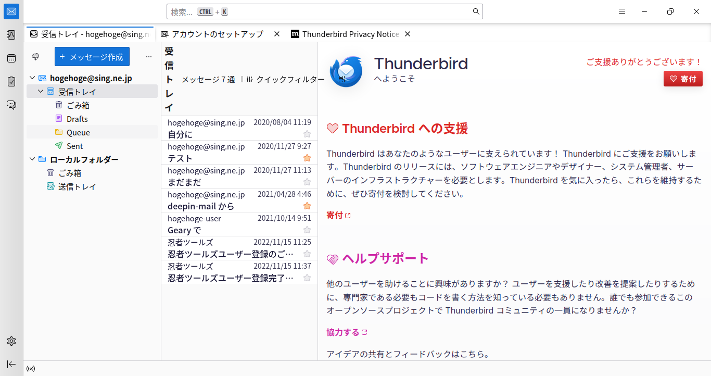
Task: Click the red 寄付 donate button
Action: [x=683, y=79]
